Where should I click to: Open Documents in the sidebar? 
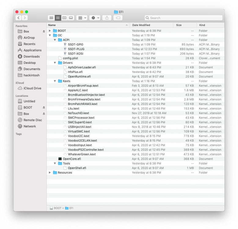(x=32, y=69)
